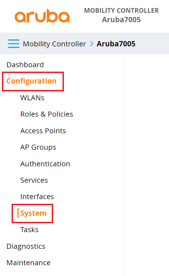Open Services configuration
The width and height of the screenshot is (169, 276).
pos(34,180)
